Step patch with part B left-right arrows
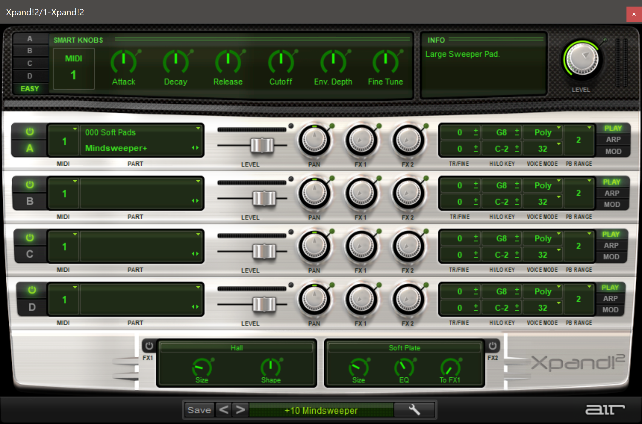The image size is (642, 424). pyautogui.click(x=195, y=201)
